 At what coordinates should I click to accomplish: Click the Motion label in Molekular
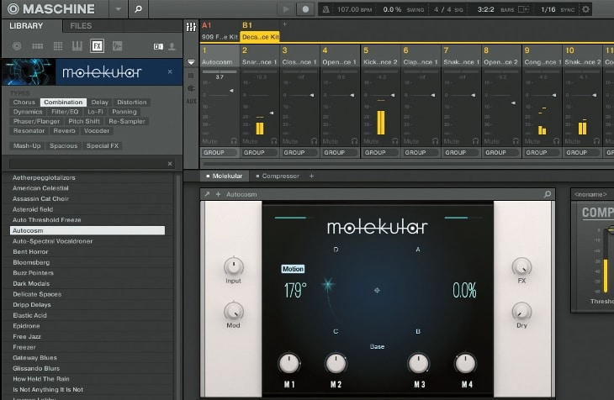click(x=293, y=269)
